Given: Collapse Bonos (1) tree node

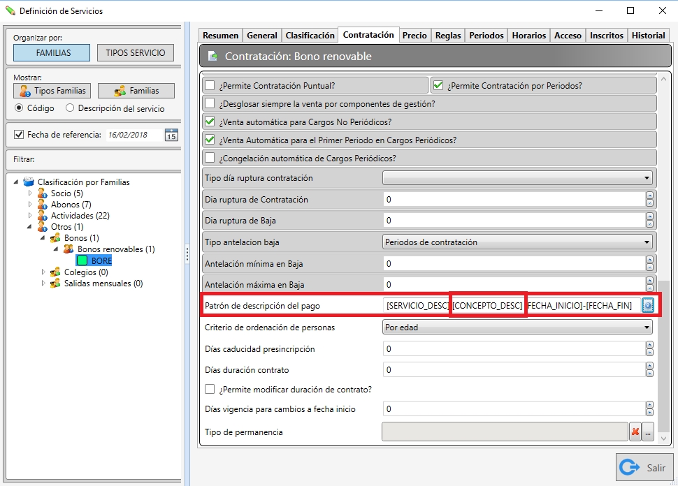Looking at the screenshot, I should click(43, 238).
